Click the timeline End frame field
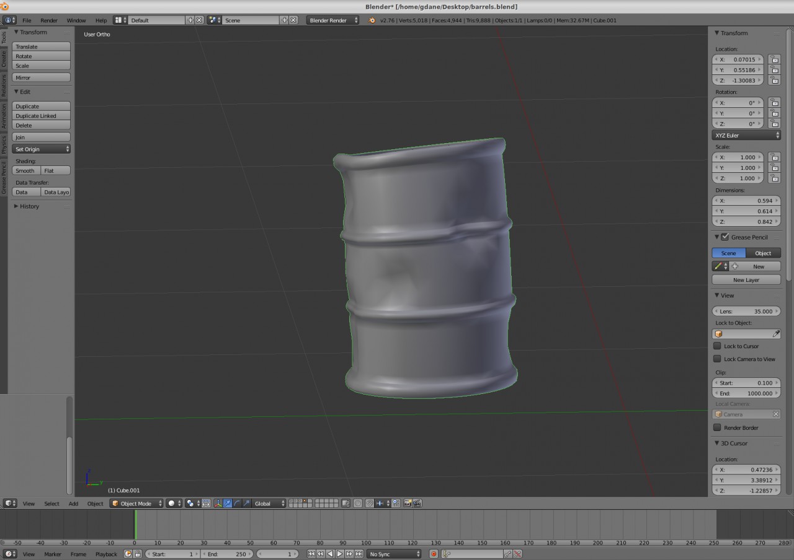 pos(227,554)
